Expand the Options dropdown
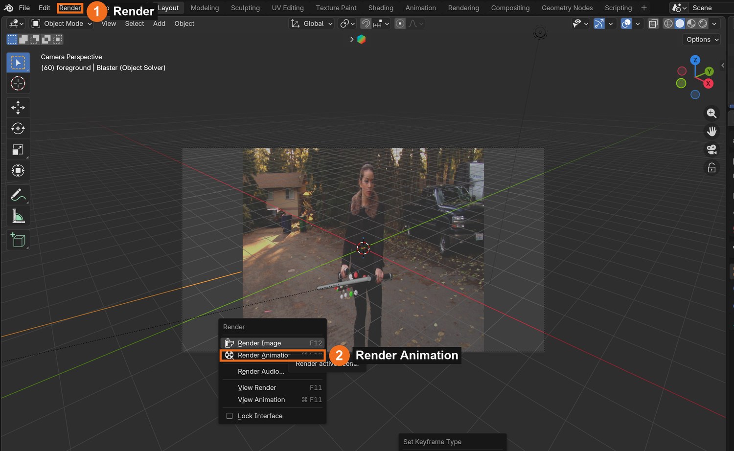The width and height of the screenshot is (734, 451). (701, 40)
